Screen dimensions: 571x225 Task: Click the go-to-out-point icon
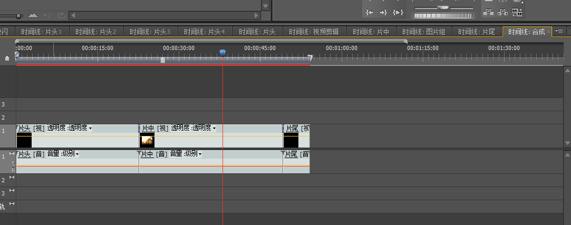pyautogui.click(x=384, y=12)
